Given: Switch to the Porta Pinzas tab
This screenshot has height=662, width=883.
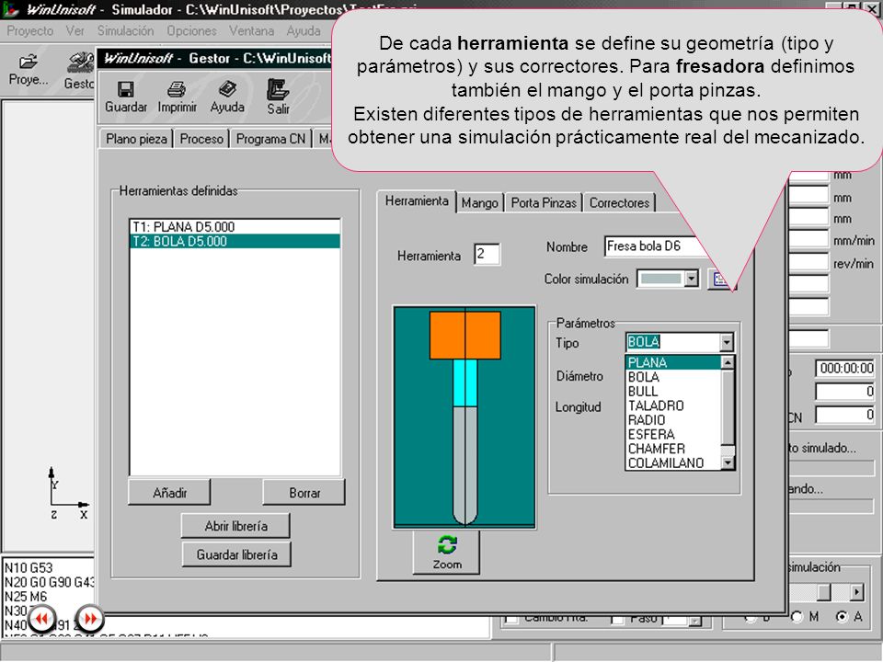Looking at the screenshot, I should tap(544, 202).
